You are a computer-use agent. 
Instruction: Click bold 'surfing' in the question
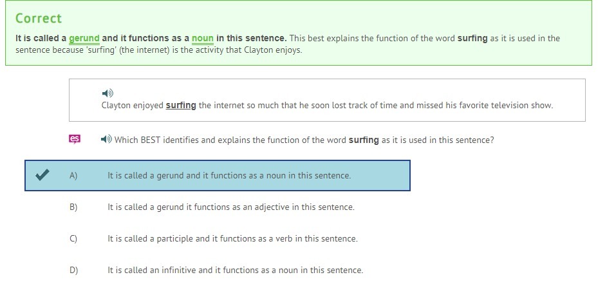tap(364, 140)
